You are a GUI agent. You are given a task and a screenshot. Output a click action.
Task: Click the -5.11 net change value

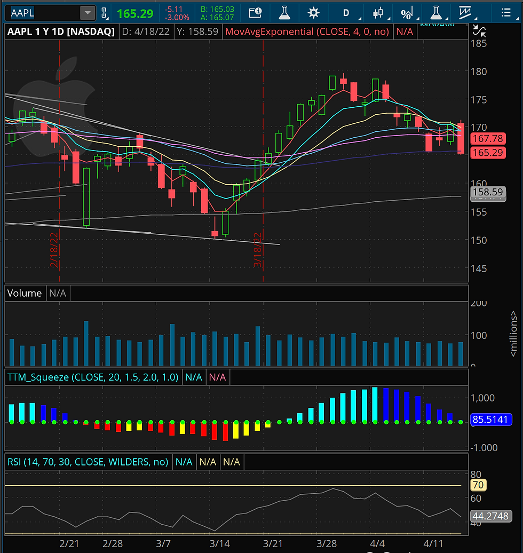click(173, 9)
